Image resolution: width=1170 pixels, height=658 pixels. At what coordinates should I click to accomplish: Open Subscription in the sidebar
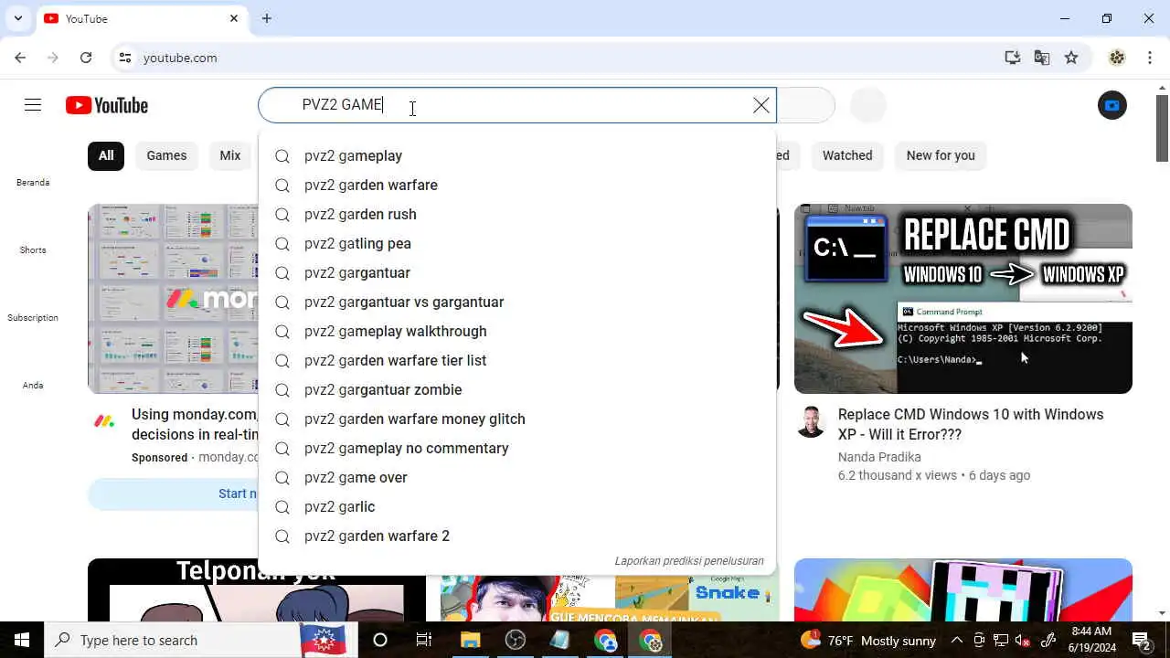(33, 317)
